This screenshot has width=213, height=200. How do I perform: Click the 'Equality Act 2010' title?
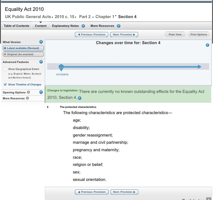tap(24, 9)
